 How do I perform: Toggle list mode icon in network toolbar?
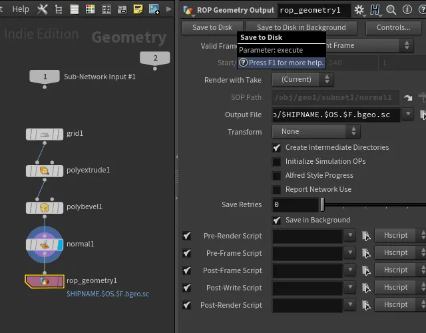point(74,9)
